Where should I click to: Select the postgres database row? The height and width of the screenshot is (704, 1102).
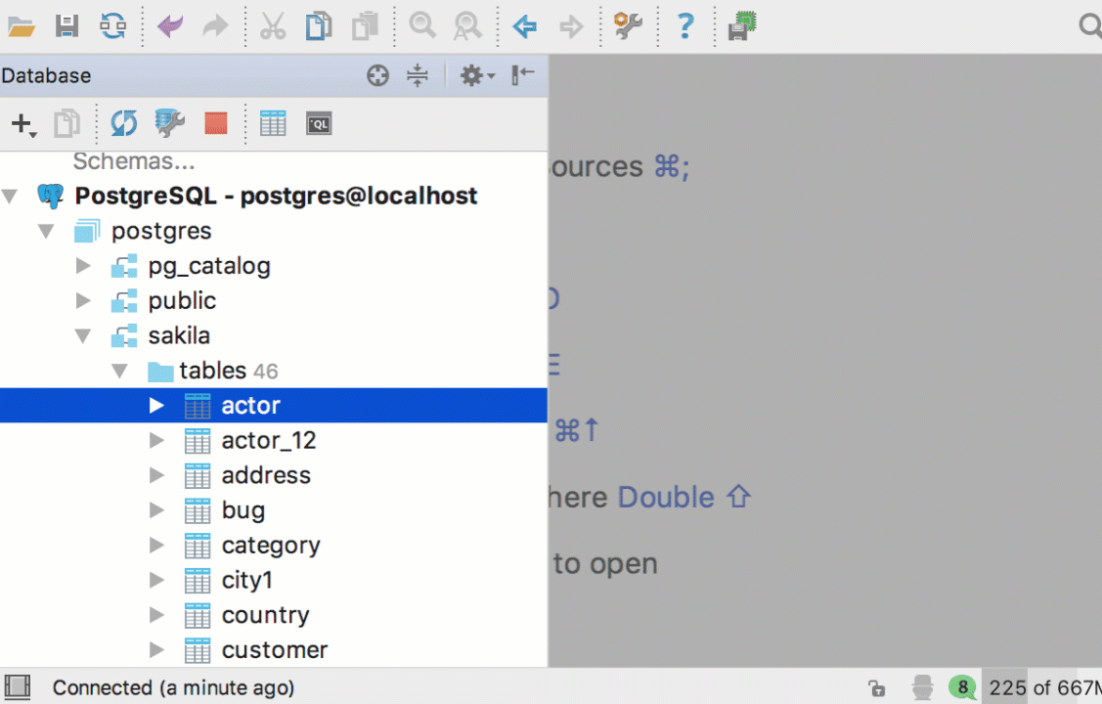click(x=274, y=231)
